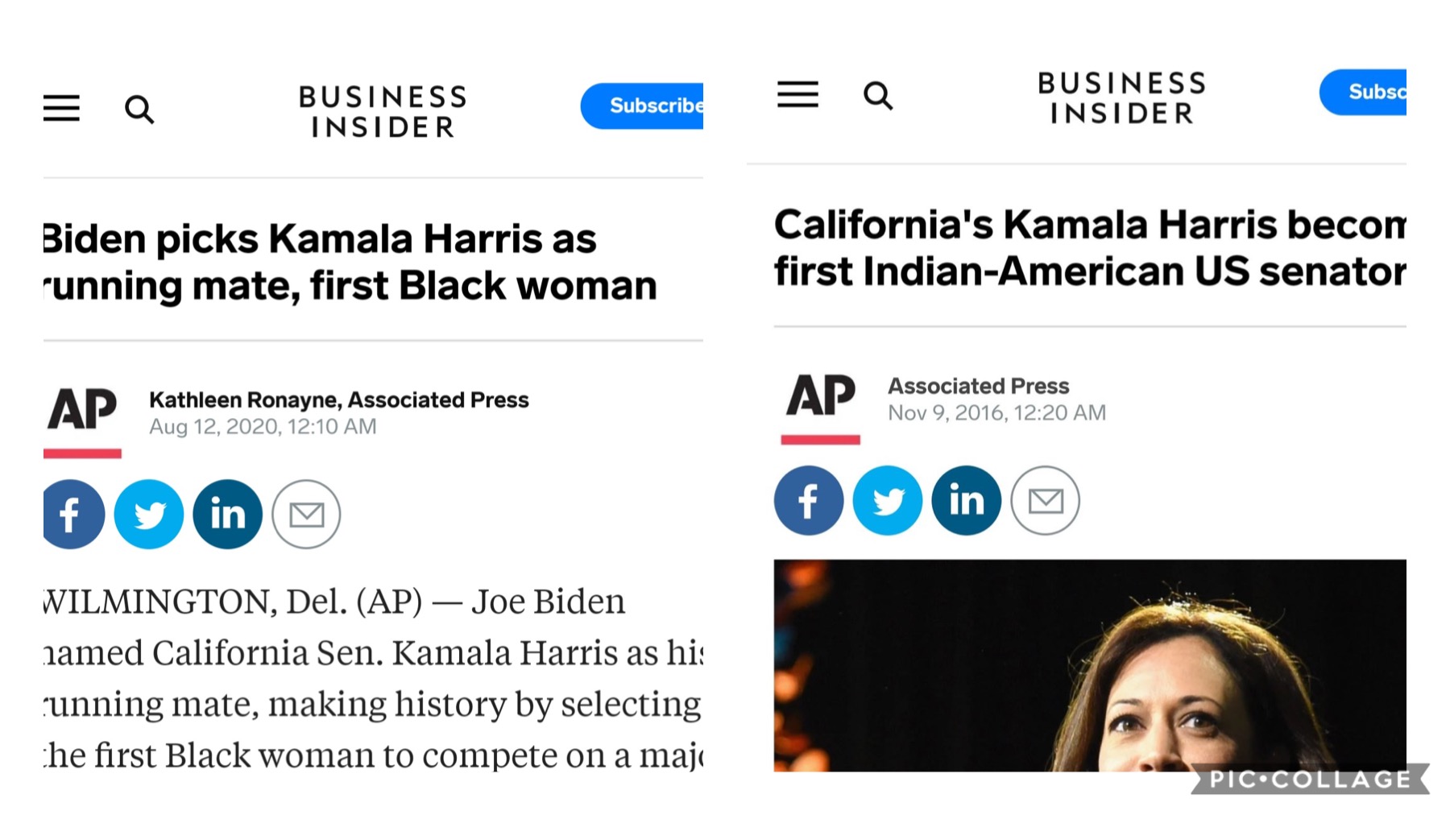Image resolution: width=1450 pixels, height=815 pixels.
Task: Share the Biden running mate article on Twitter
Action: (x=149, y=514)
